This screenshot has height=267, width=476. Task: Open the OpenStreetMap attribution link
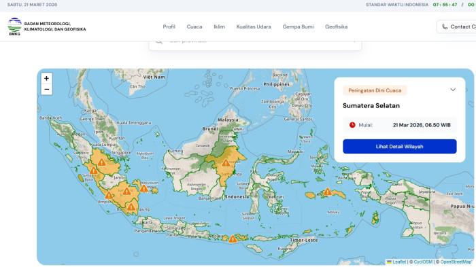456,262
